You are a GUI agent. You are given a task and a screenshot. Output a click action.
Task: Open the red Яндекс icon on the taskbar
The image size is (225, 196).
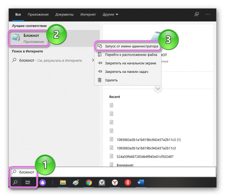[128, 183]
